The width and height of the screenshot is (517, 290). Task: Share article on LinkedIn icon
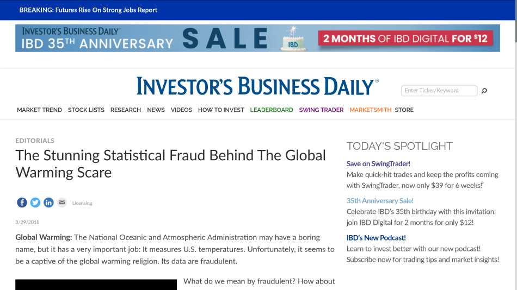click(x=48, y=203)
